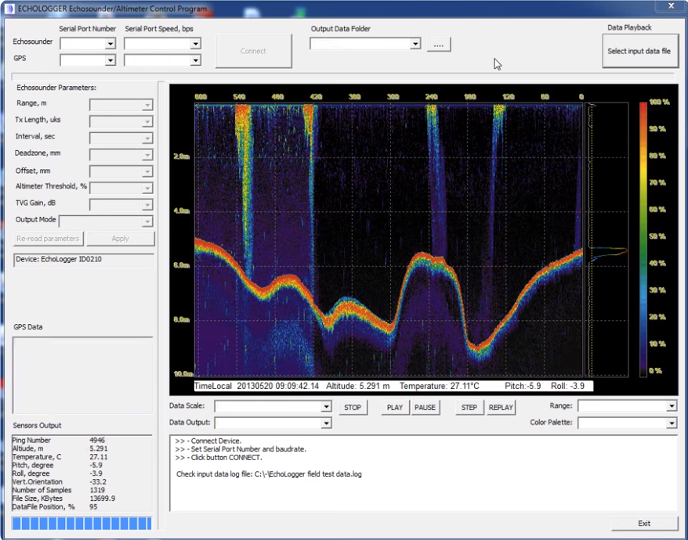Viewport: 688px width, 540px height.
Task: Apply the echosounder parameters
Action: (120, 238)
